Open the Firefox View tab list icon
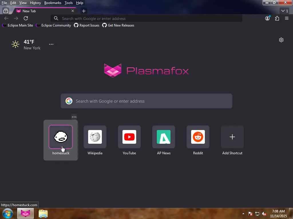Image resolution: width=293 pixels, height=219 pixels. [x=6, y=11]
